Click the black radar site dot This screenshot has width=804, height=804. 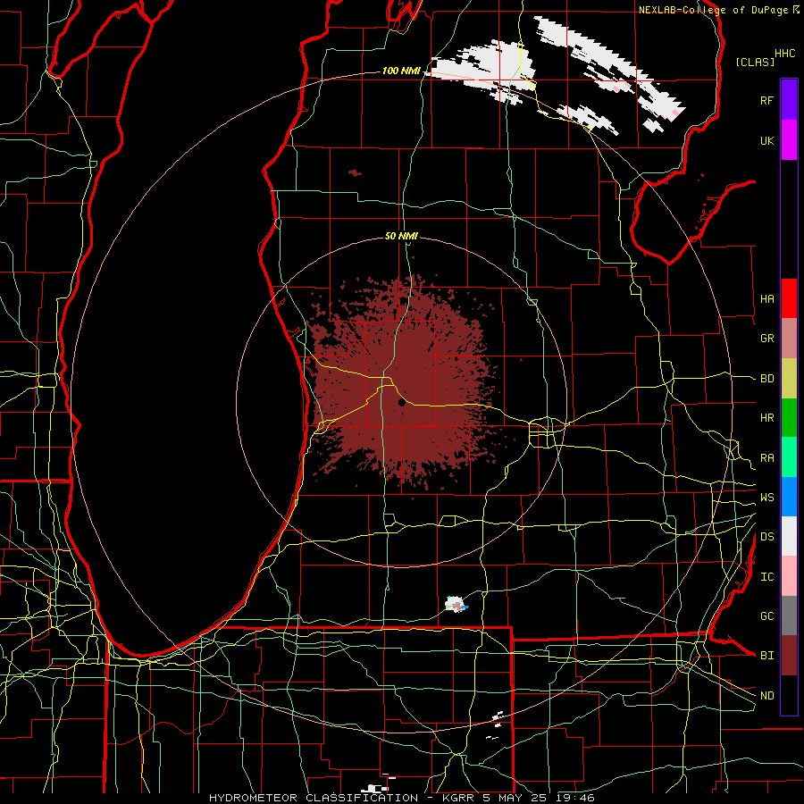click(402, 403)
